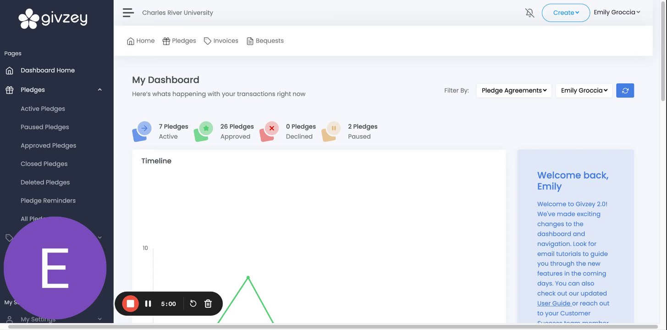This screenshot has width=667, height=330.
Task: Delete recording using trash icon
Action: 208,303
